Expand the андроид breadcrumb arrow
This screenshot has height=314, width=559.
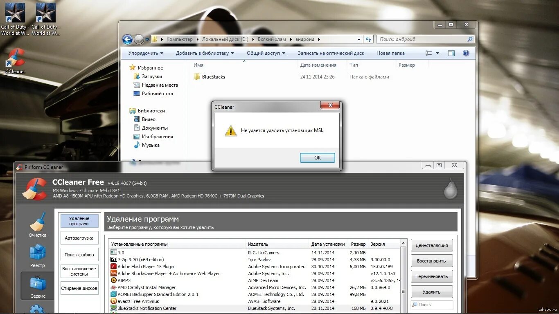tap(319, 39)
